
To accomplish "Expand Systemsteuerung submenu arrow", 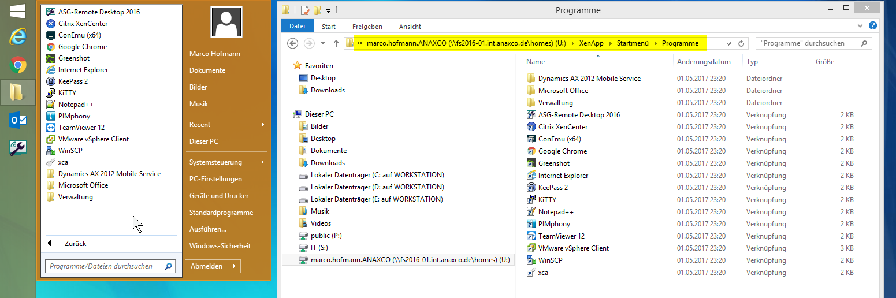I will tap(262, 162).
